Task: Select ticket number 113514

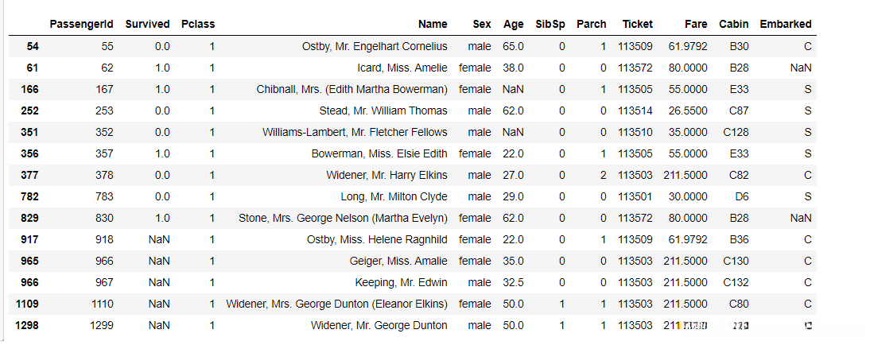Action: point(635,110)
